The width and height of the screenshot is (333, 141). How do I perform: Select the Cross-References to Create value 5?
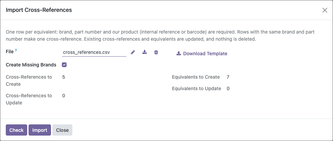click(64, 77)
